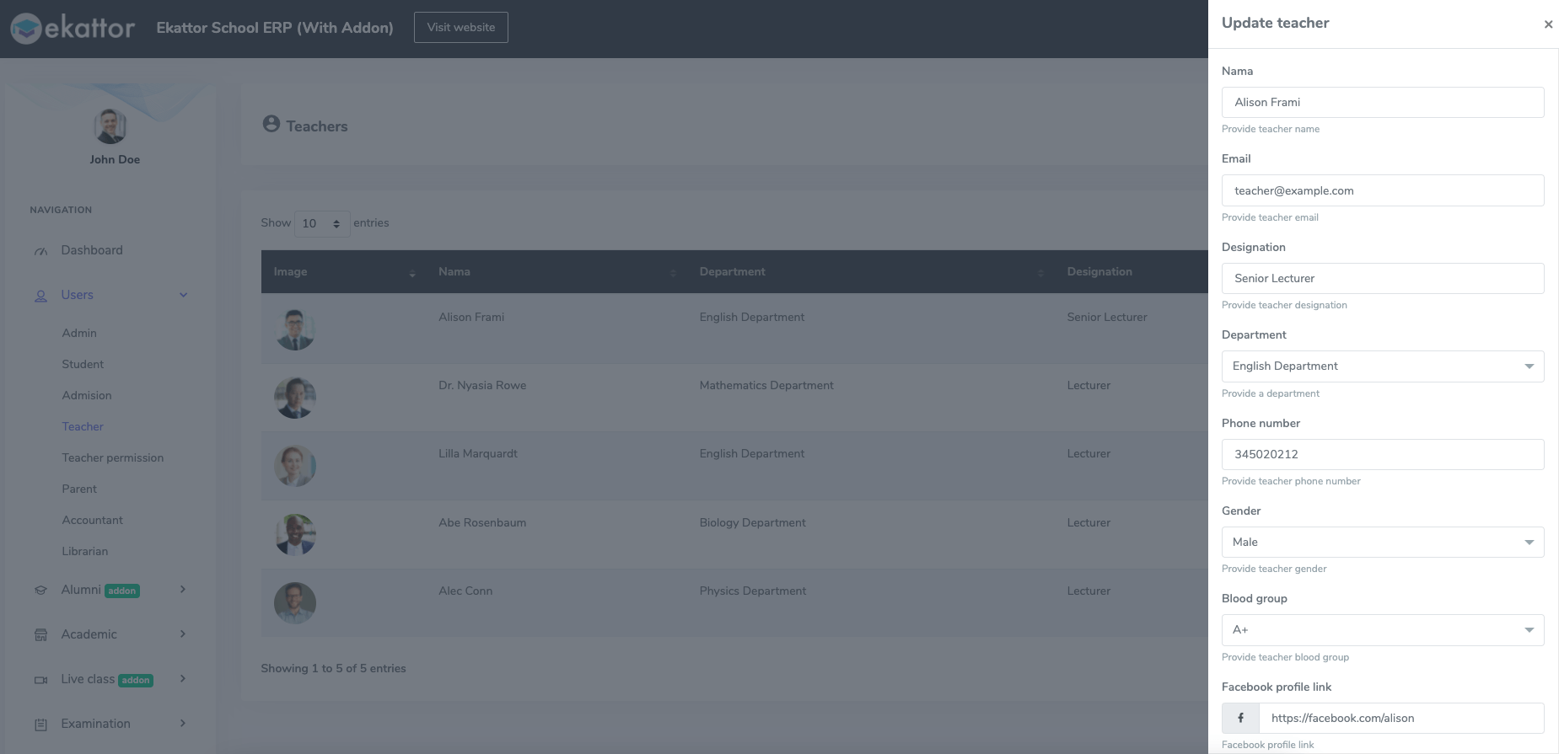Open the Blood group dropdown
The height and width of the screenshot is (754, 1559).
(x=1382, y=630)
